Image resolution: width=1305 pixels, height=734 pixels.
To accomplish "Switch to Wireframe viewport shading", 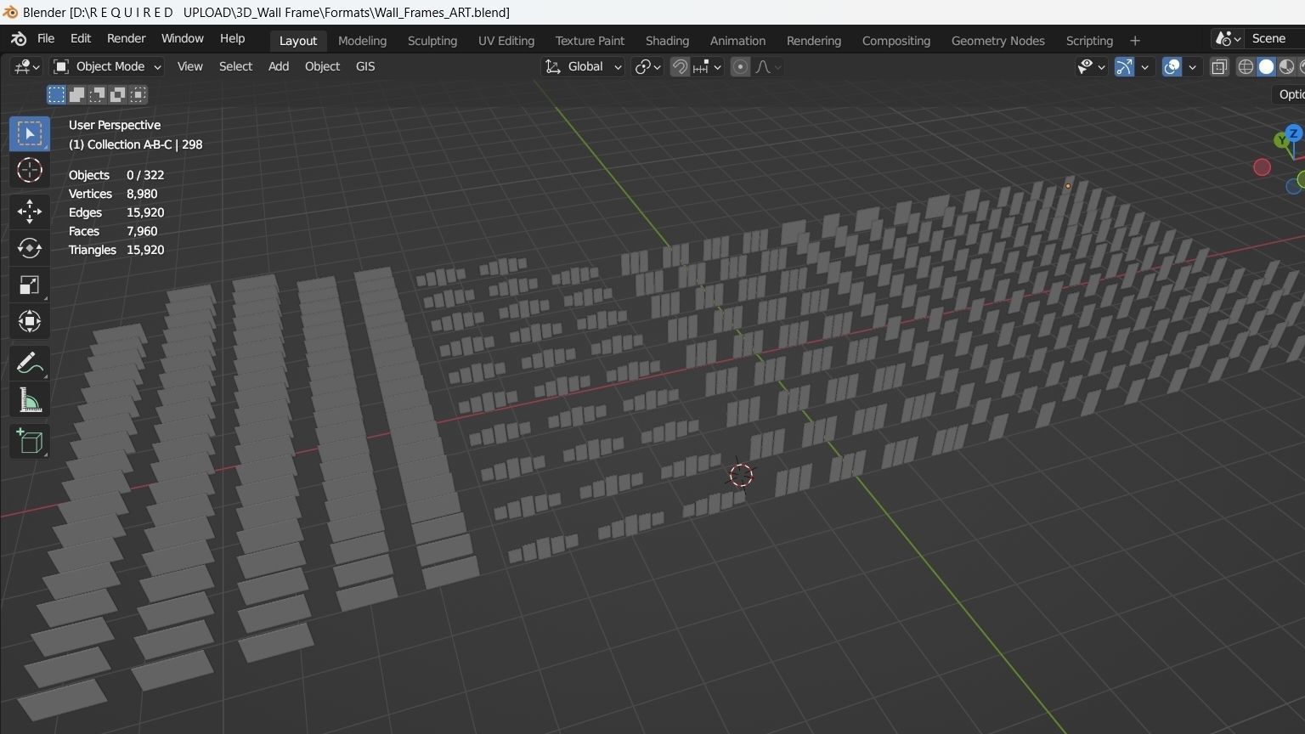I will (x=1246, y=67).
